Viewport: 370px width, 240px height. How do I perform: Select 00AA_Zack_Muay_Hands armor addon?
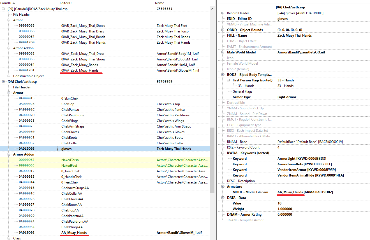[x=105, y=70]
